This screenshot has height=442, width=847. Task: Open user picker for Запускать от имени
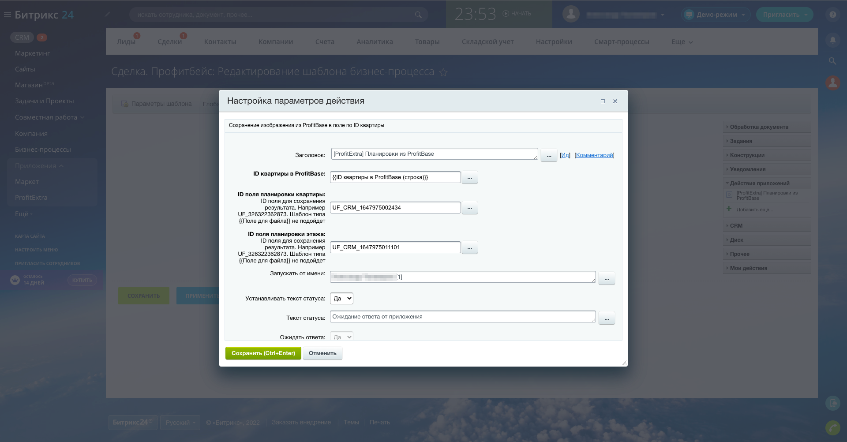point(607,278)
